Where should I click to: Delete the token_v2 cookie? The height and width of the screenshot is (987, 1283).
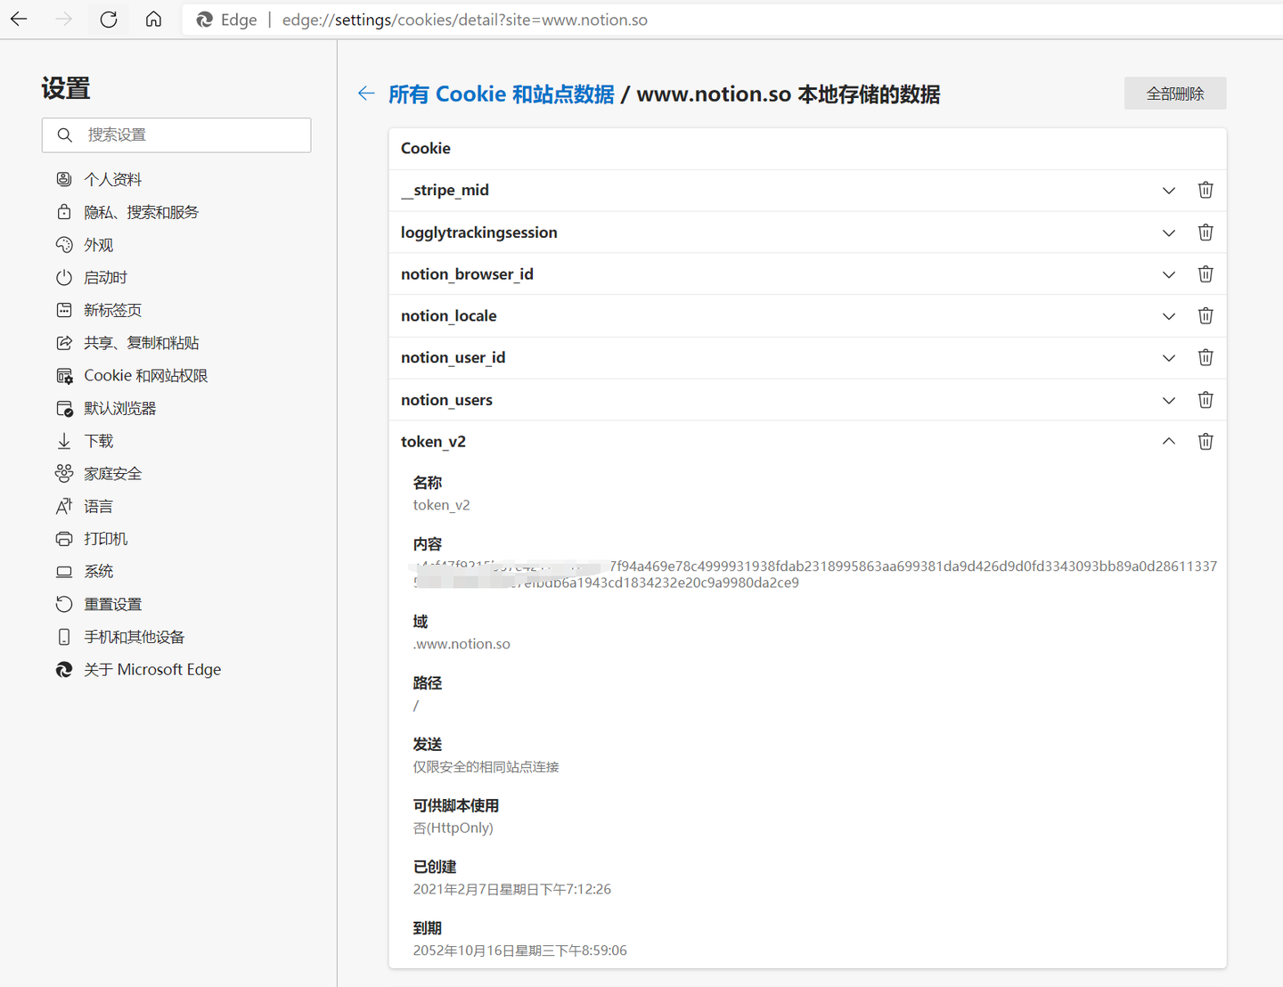(x=1205, y=441)
